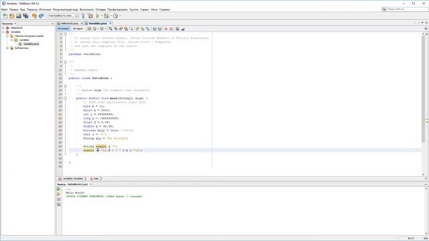Screen dimensions: 429x241
Task: Open the Run Project dropdown arrow
Action: click(x=101, y=16)
